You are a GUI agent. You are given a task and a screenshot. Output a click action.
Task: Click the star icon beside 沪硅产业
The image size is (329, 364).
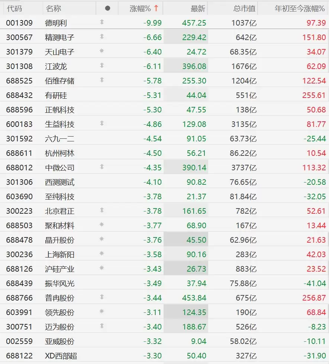coord(101,268)
